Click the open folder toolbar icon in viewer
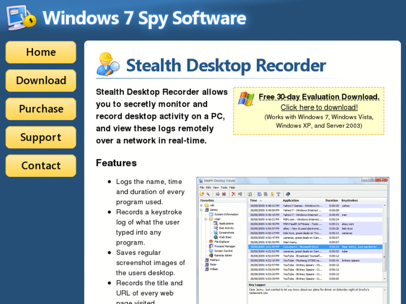 202,194
